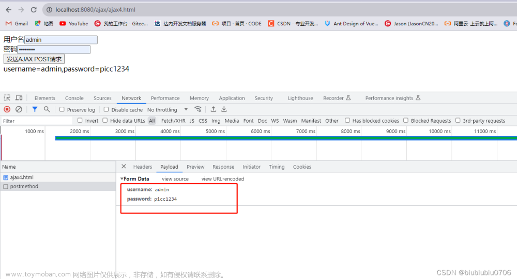517x279 pixels.
Task: Activate the inspect element picker icon
Action: pos(7,97)
